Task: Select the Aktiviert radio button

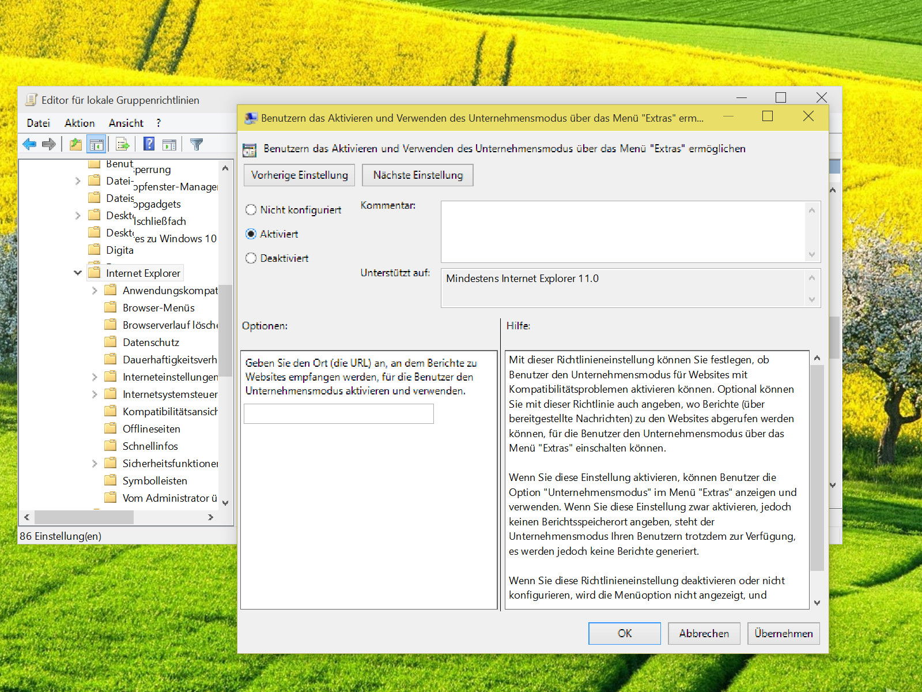Action: (x=251, y=234)
